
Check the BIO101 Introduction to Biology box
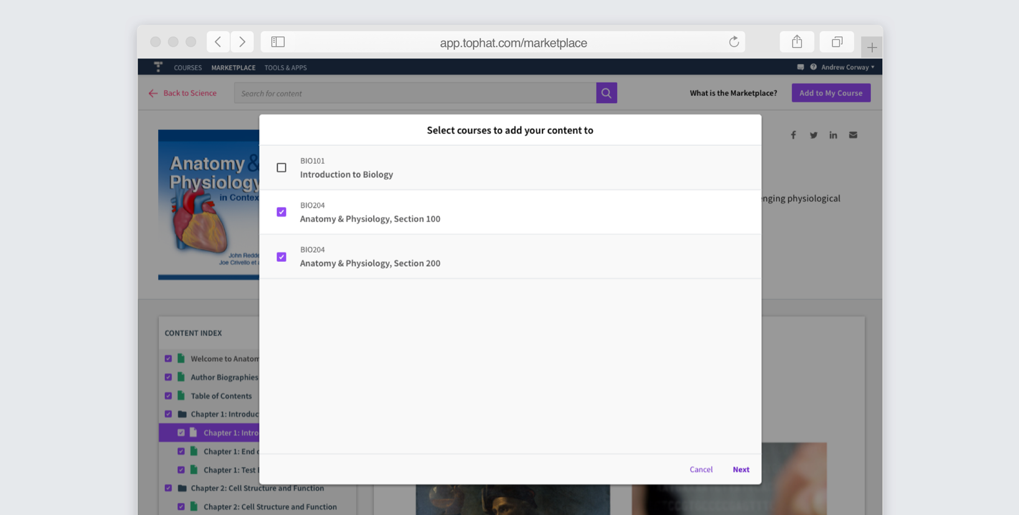281,167
